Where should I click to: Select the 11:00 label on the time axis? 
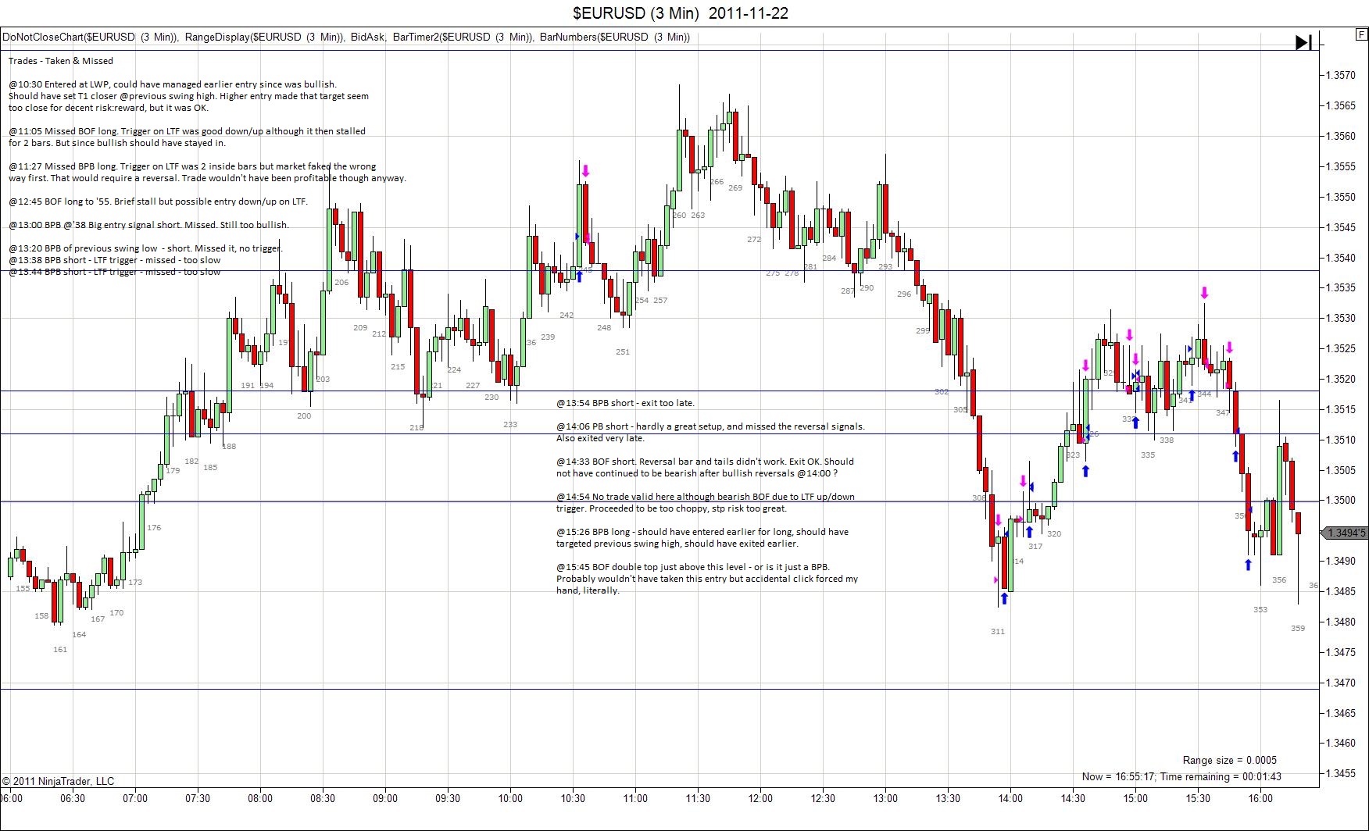coord(635,798)
